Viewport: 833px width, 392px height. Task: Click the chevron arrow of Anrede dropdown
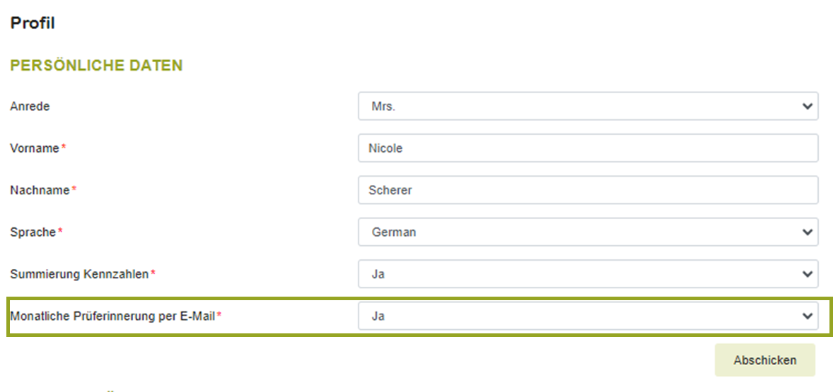coord(807,106)
